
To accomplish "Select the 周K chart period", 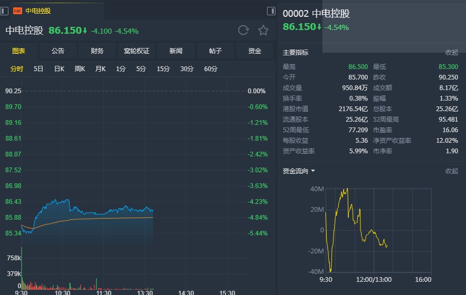I will (x=80, y=69).
